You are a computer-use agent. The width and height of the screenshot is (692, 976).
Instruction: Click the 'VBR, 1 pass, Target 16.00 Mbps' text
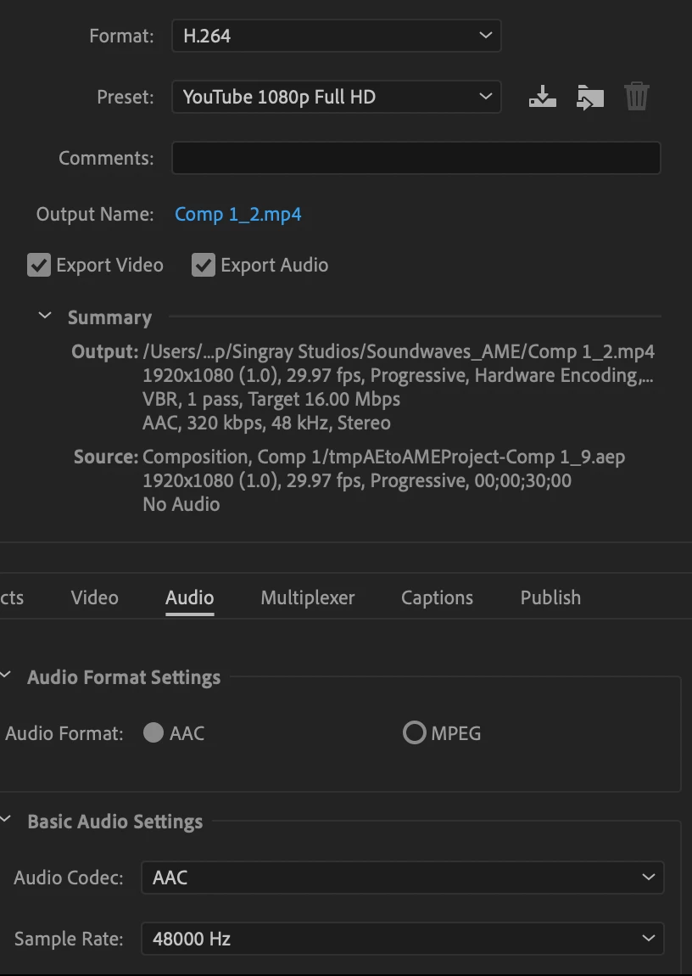[271, 399]
